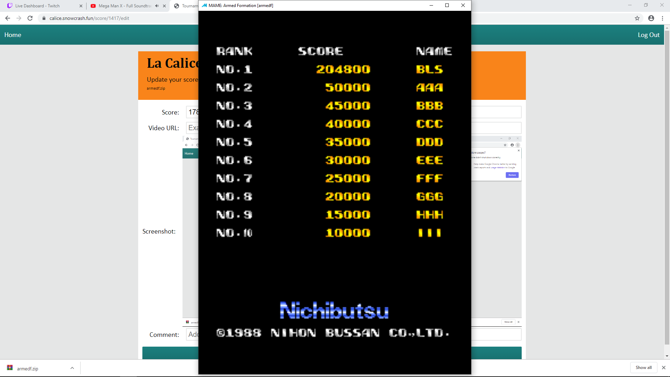Viewport: 670px width, 377px height.
Task: Click the NO.1 score 204800 in MAME
Action: pyautogui.click(x=343, y=69)
